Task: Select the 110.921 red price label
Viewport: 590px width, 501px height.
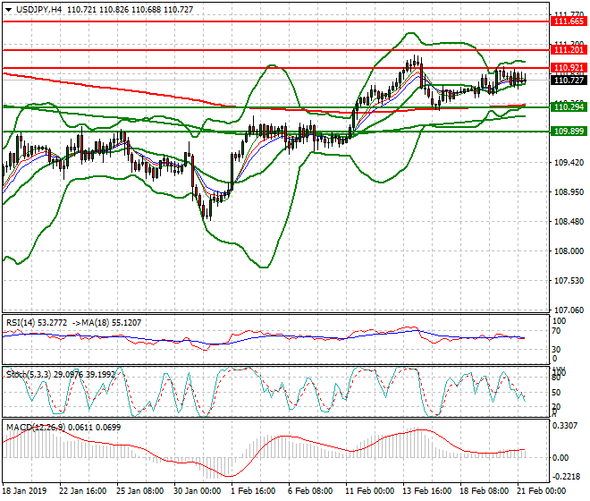Action: pos(569,68)
